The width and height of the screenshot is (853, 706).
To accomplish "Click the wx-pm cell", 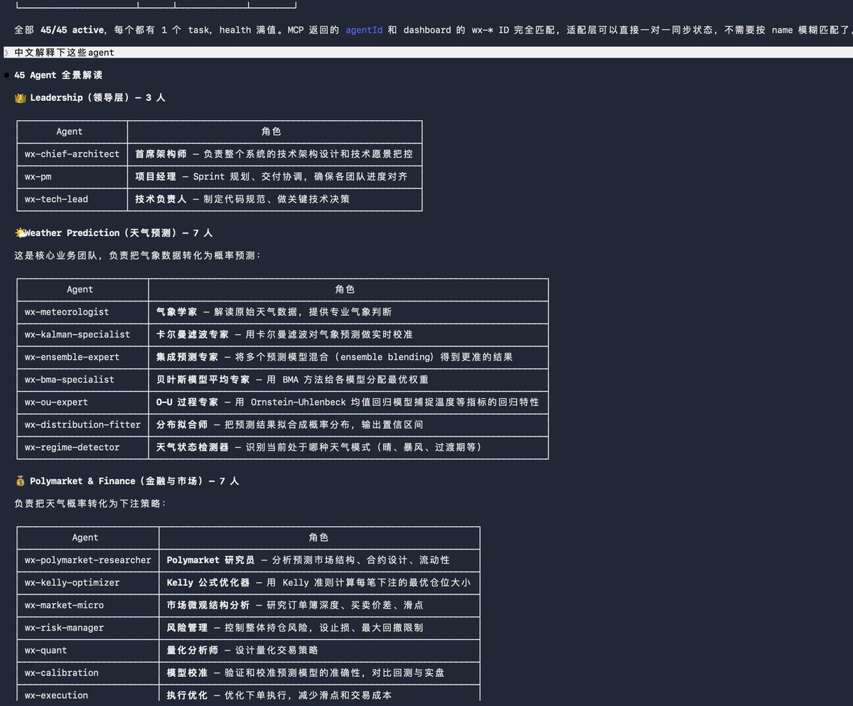I will [72, 176].
